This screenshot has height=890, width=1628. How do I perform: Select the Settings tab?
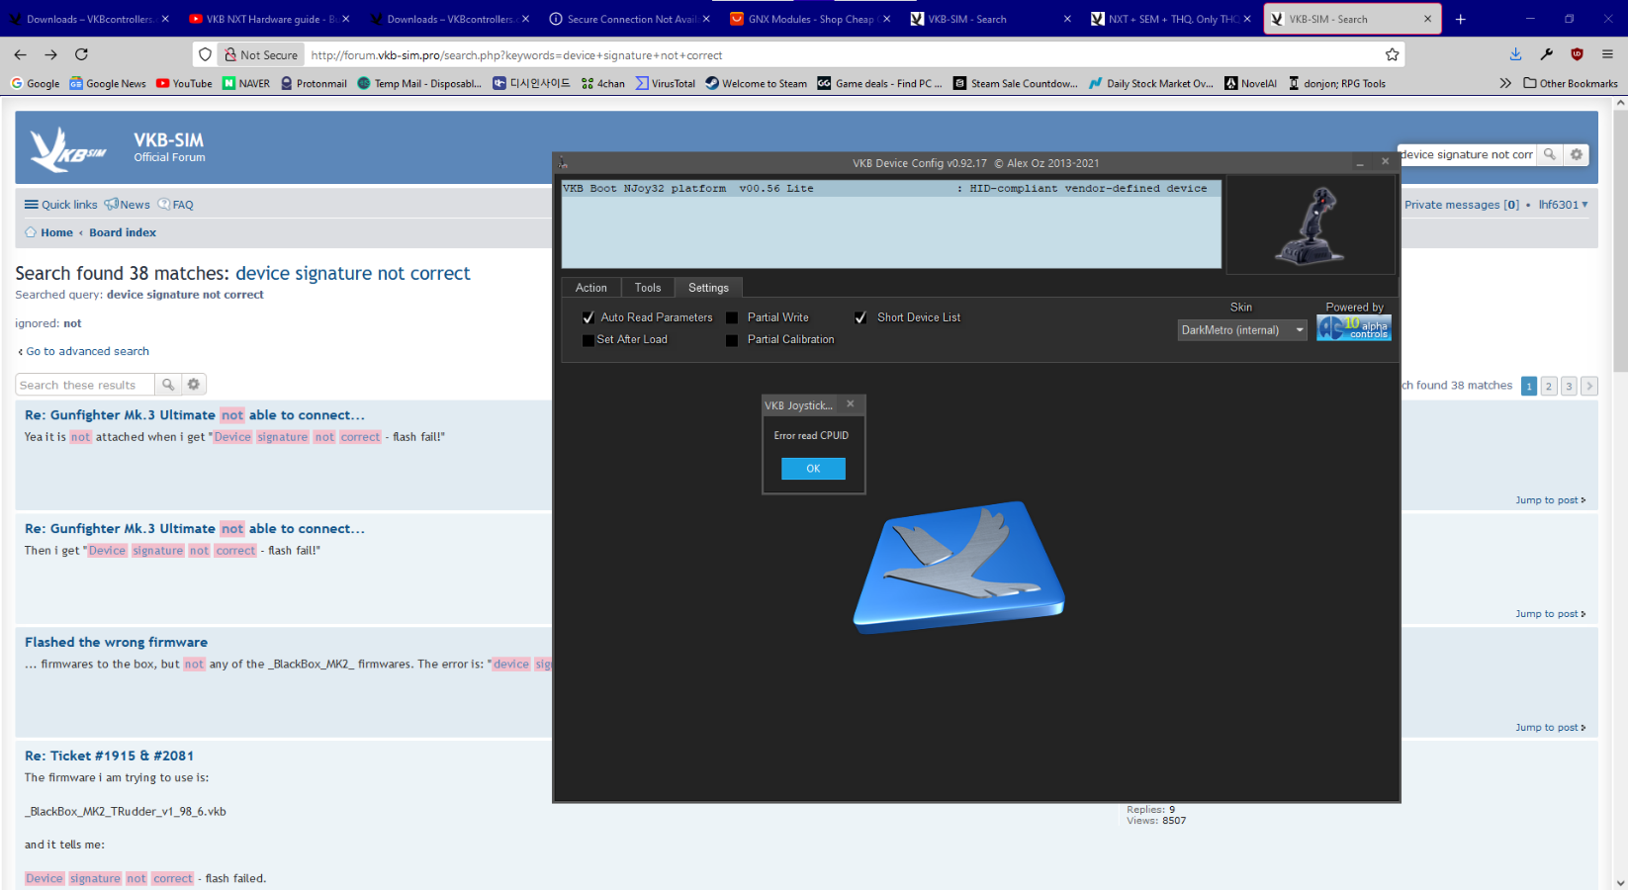point(708,288)
